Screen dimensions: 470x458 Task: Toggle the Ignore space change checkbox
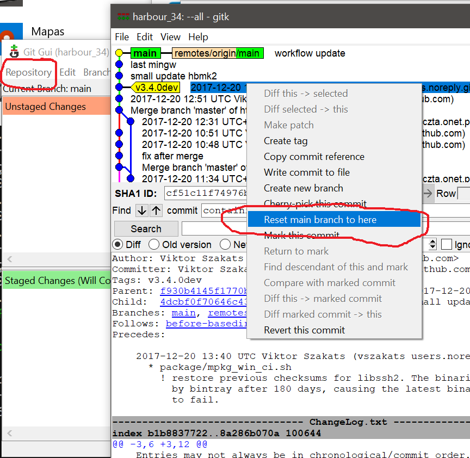pyautogui.click(x=447, y=245)
